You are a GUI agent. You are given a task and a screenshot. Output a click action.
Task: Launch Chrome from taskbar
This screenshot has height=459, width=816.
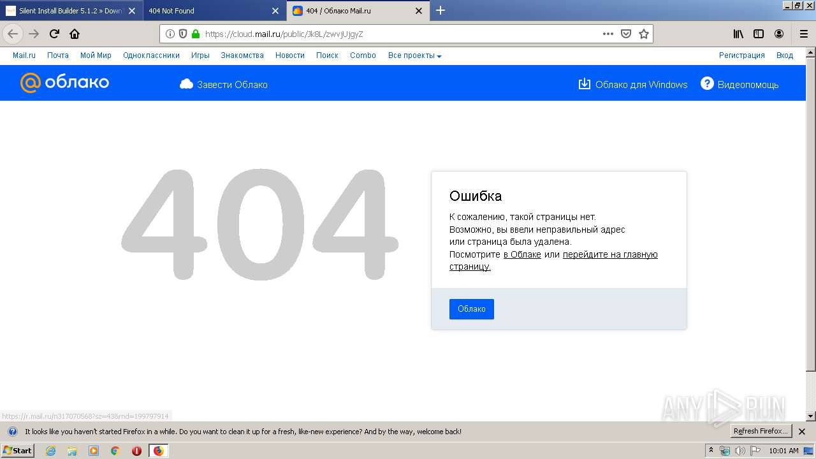(x=115, y=451)
